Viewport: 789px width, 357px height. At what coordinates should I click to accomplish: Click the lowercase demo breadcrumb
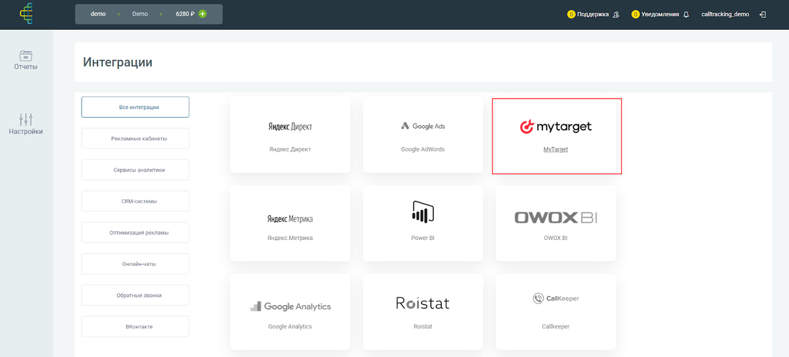click(x=98, y=14)
